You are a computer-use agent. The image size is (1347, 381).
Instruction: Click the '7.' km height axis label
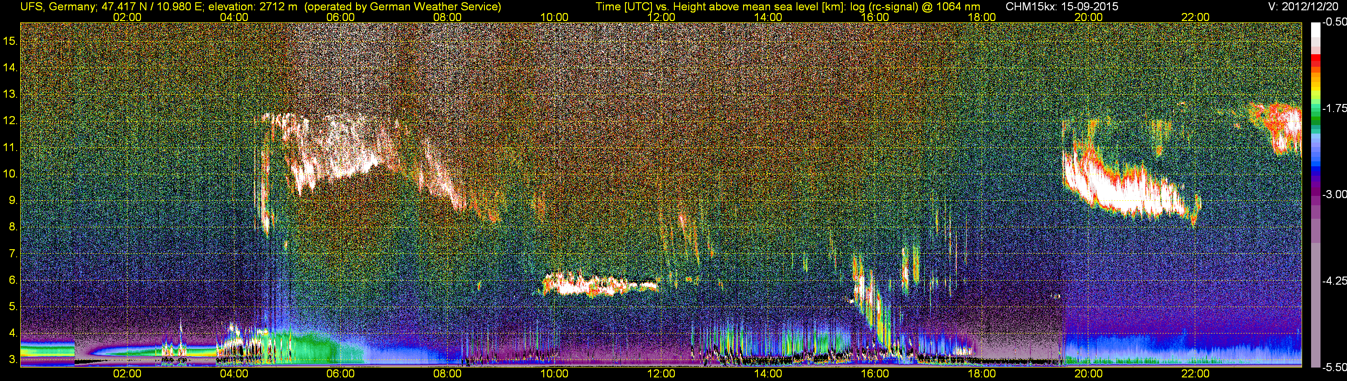[x=13, y=254]
